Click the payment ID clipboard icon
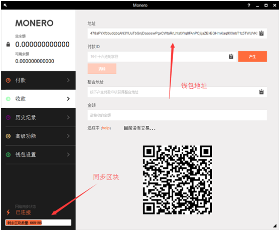Viewport: 280px width, 231px height. (x=231, y=57)
